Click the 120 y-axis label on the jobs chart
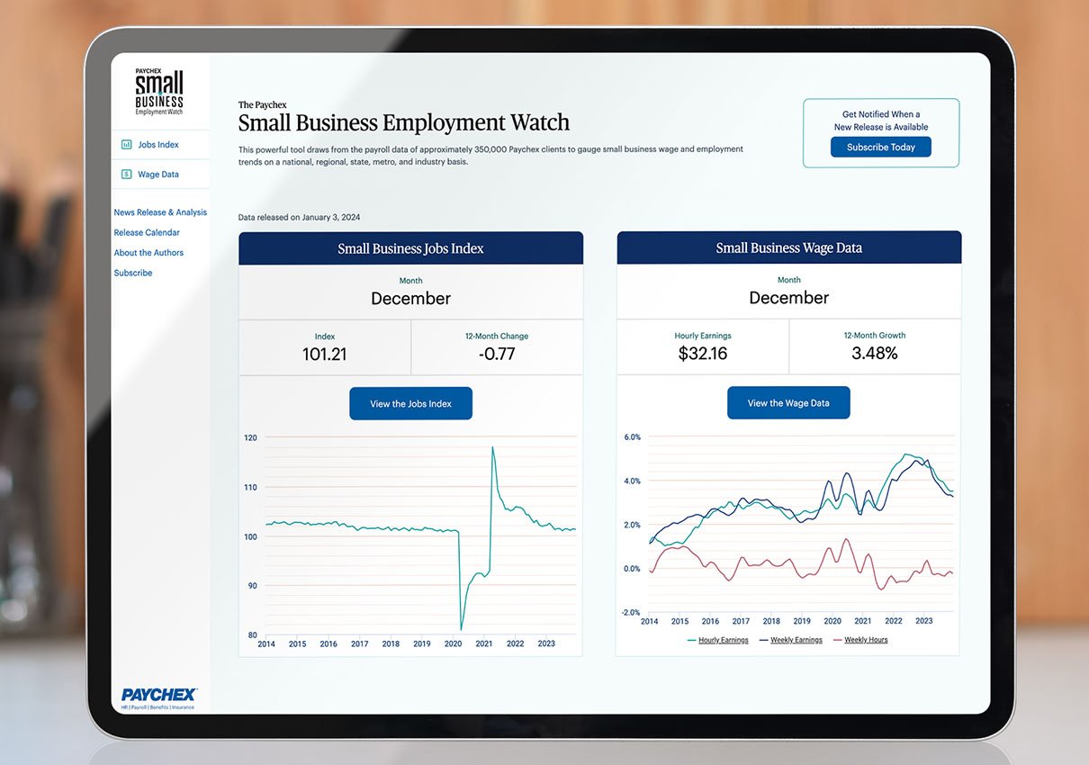 (250, 438)
